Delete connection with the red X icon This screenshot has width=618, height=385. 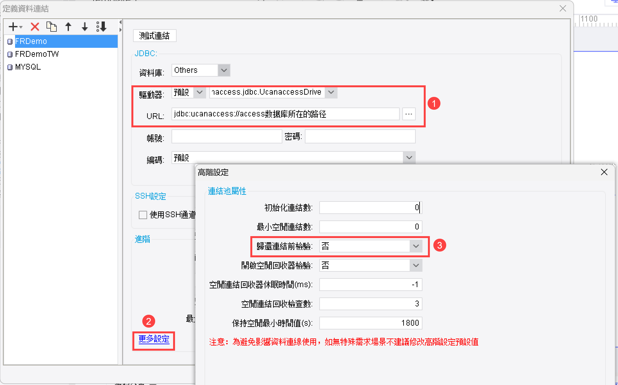click(35, 27)
